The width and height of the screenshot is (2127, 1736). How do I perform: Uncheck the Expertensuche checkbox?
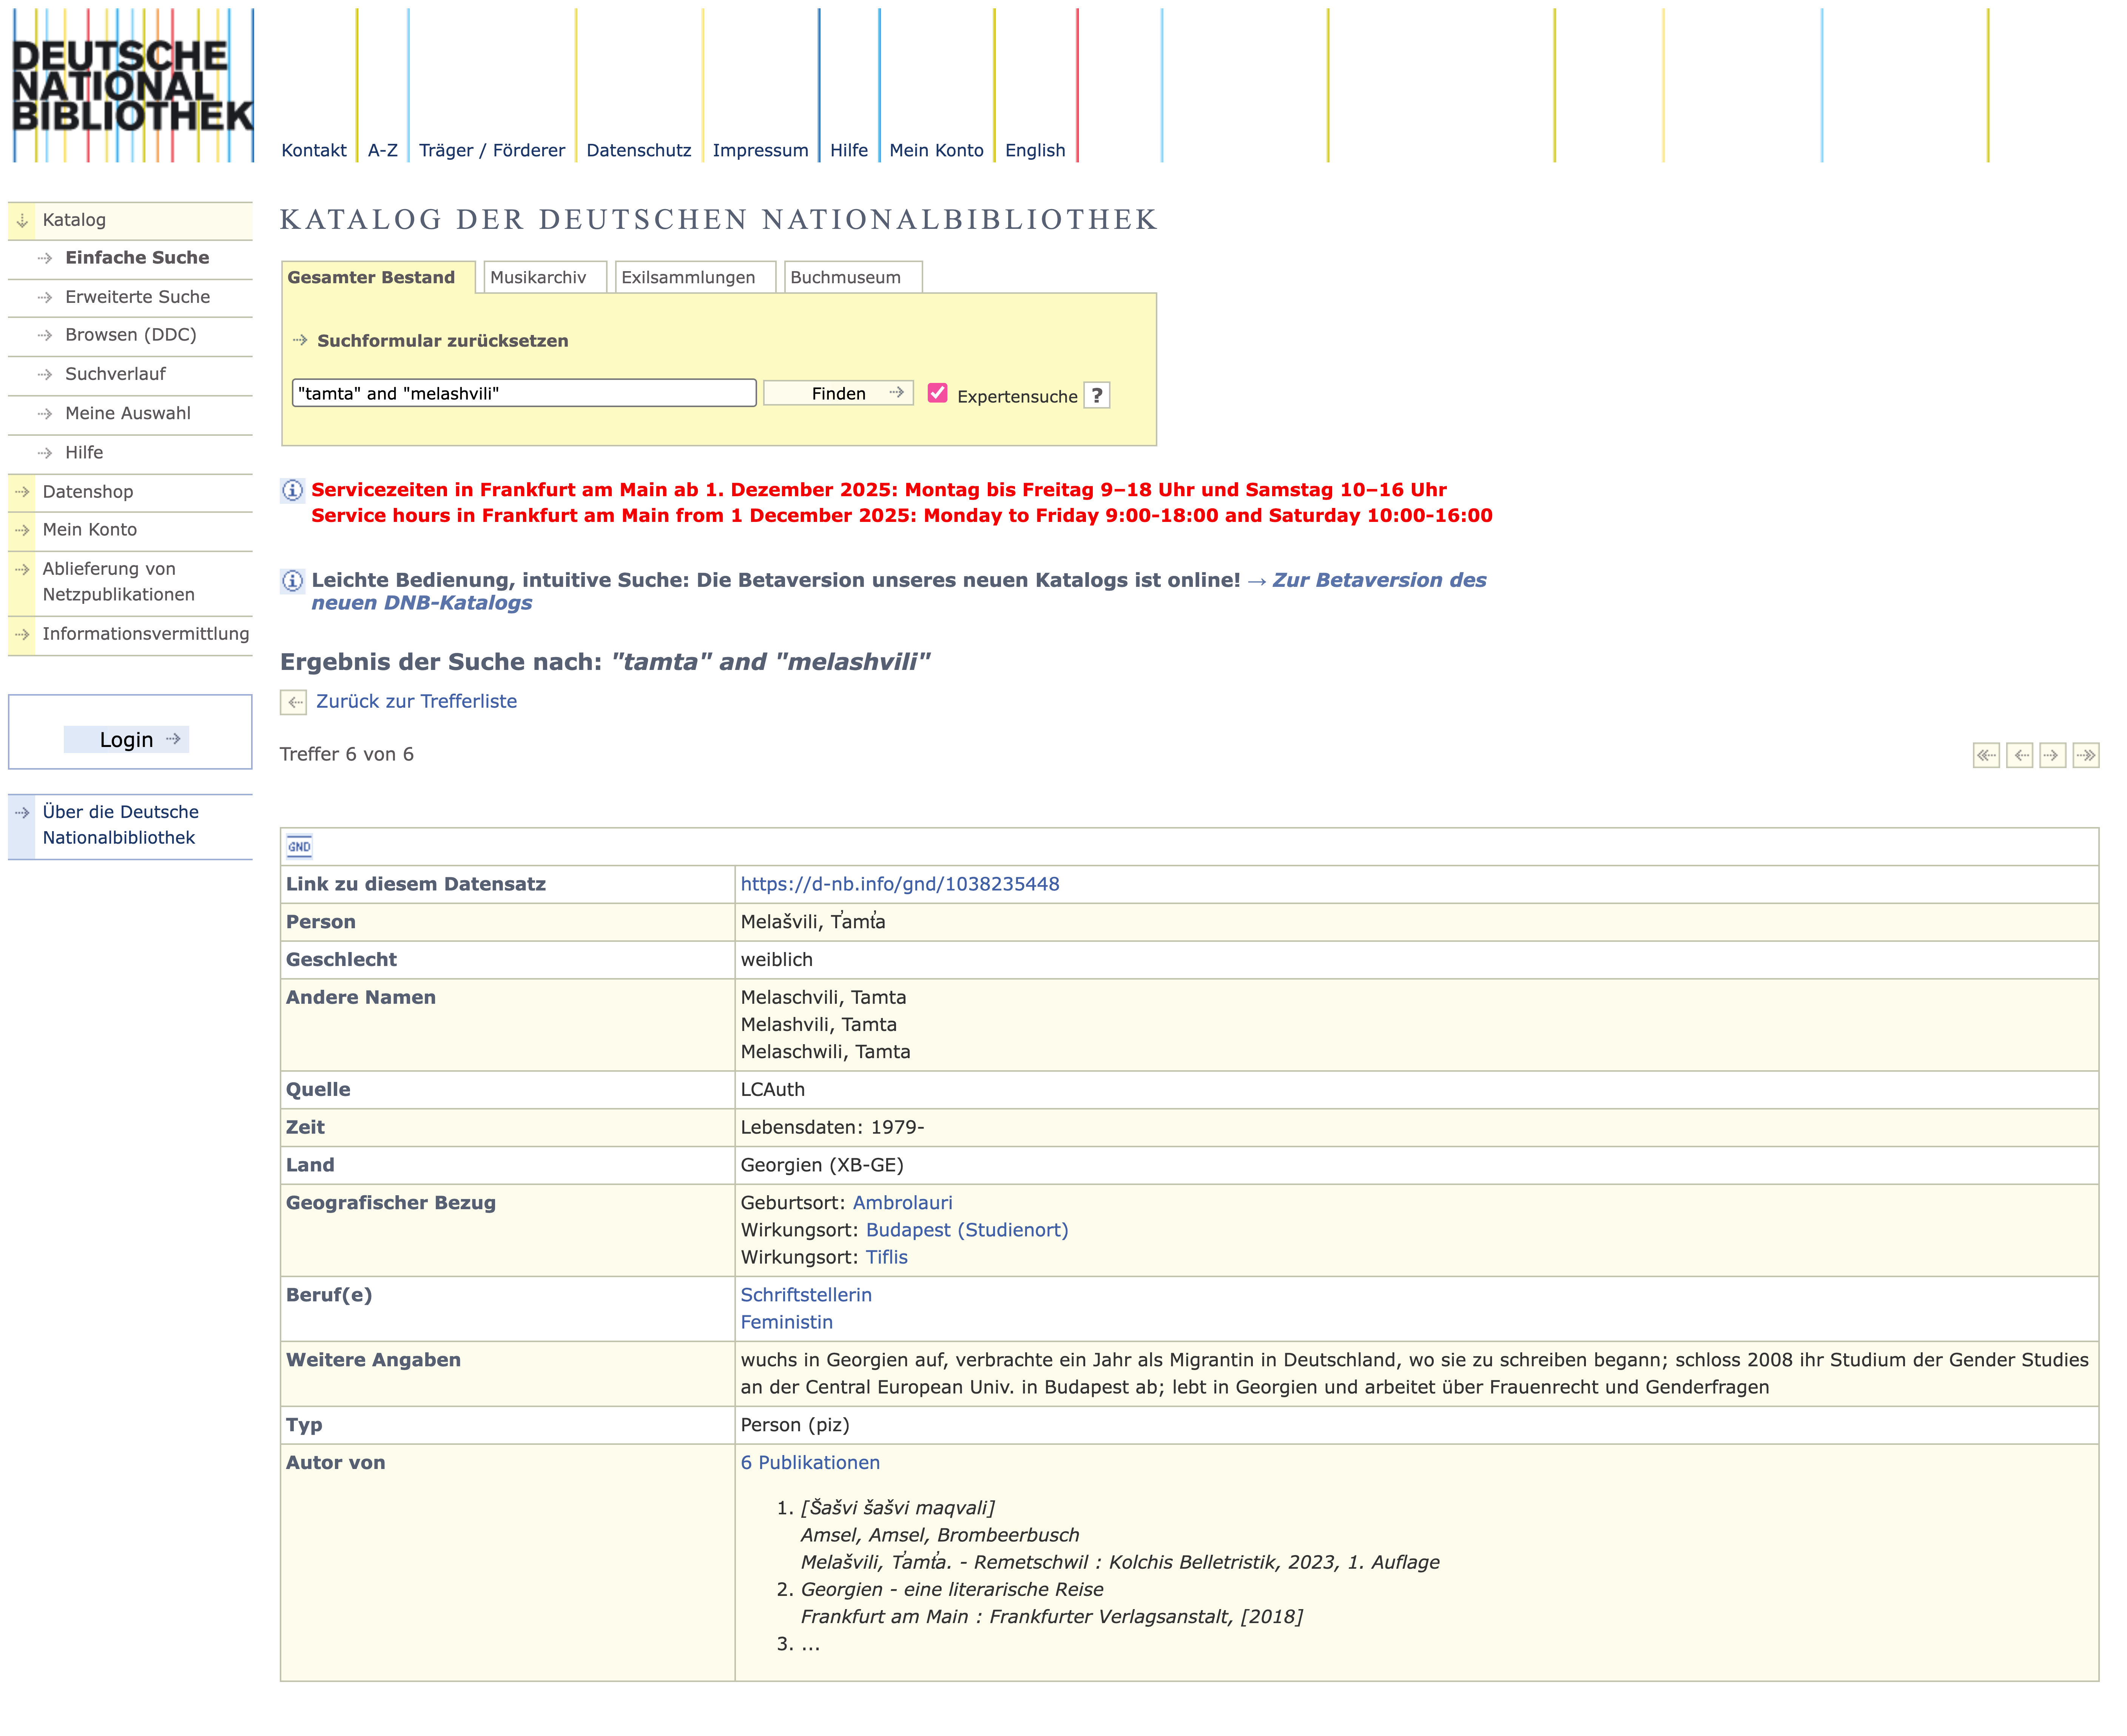tap(937, 393)
